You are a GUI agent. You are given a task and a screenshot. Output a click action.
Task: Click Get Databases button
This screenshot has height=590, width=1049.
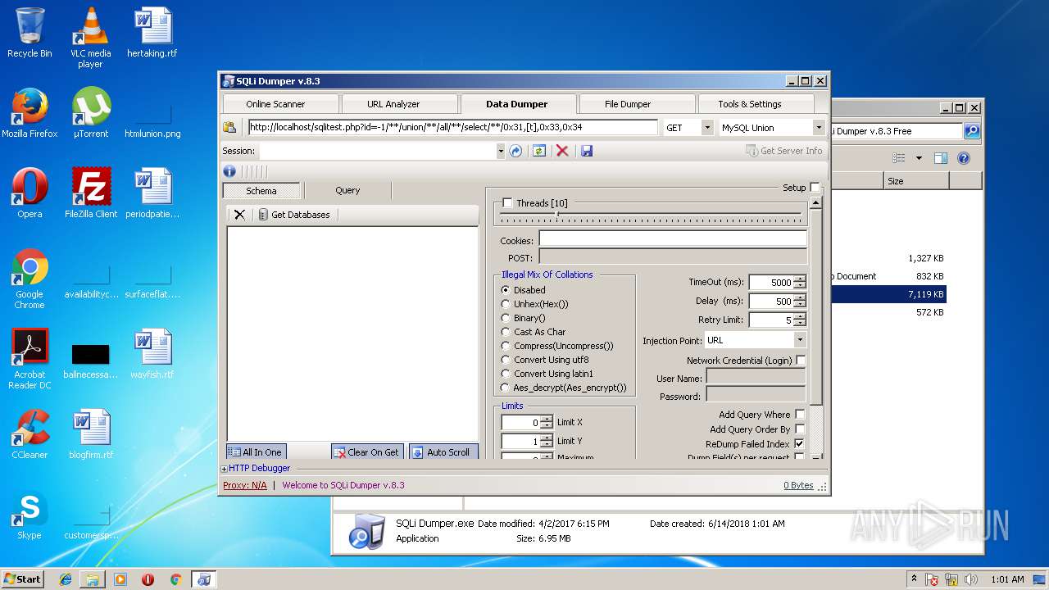click(293, 215)
